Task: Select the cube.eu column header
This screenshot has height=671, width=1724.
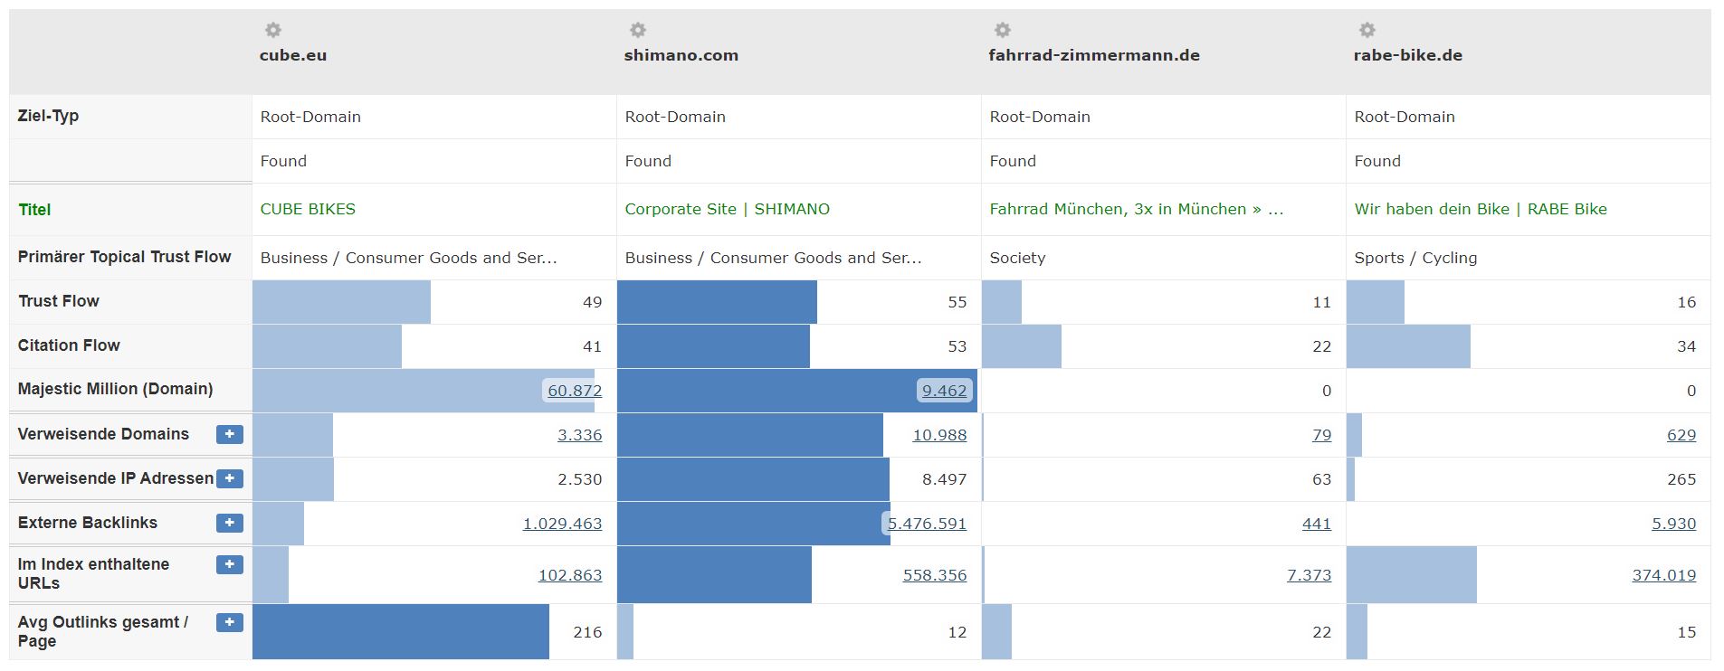Action: (293, 55)
